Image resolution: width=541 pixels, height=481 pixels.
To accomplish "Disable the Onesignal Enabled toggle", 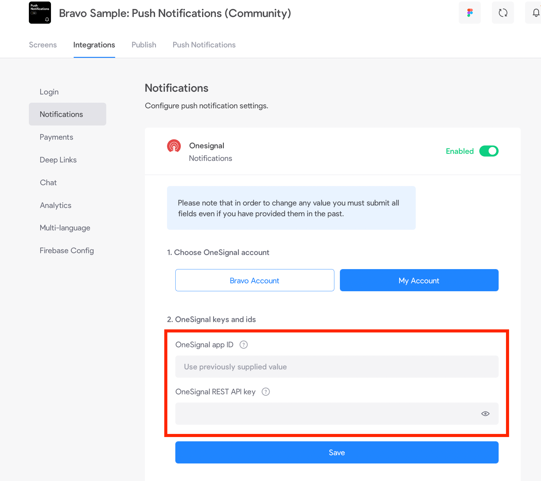I will pyautogui.click(x=489, y=151).
